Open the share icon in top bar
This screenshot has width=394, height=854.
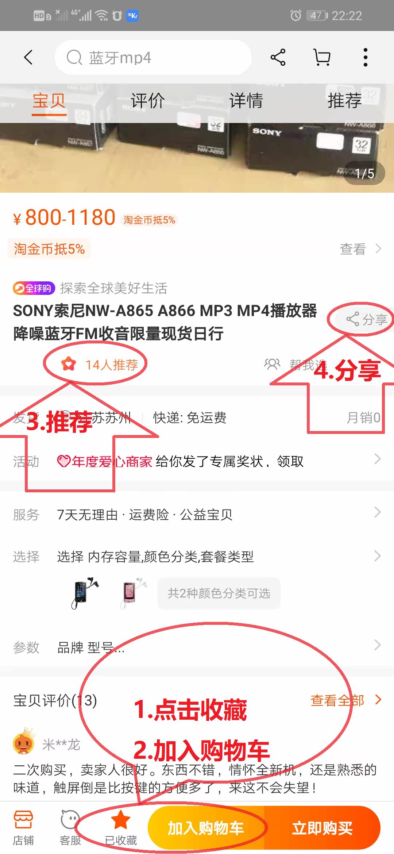(x=278, y=57)
